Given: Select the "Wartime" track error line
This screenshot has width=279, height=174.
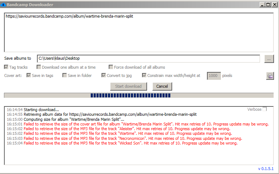Looking at the screenshot, I should 119,133.
